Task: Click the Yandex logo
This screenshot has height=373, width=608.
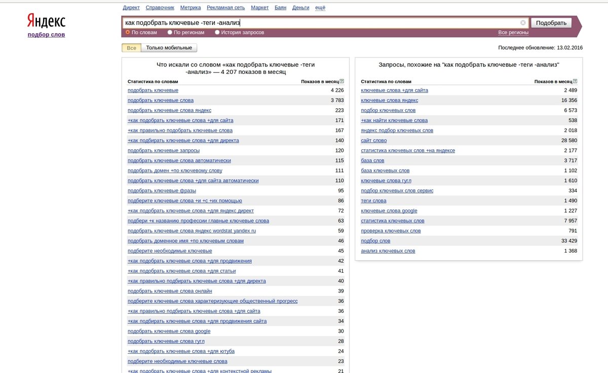Action: (46, 22)
